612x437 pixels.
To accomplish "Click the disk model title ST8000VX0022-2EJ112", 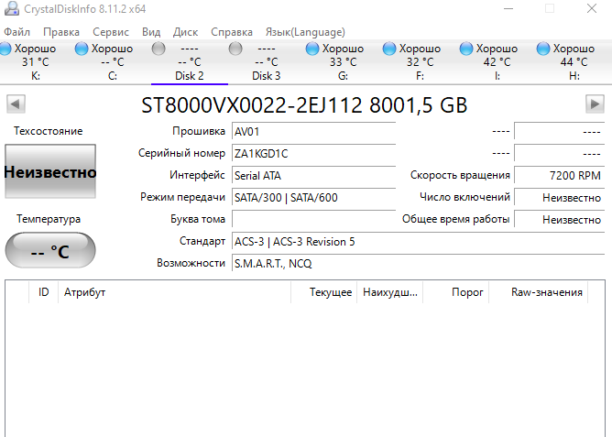I will pyautogui.click(x=303, y=105).
